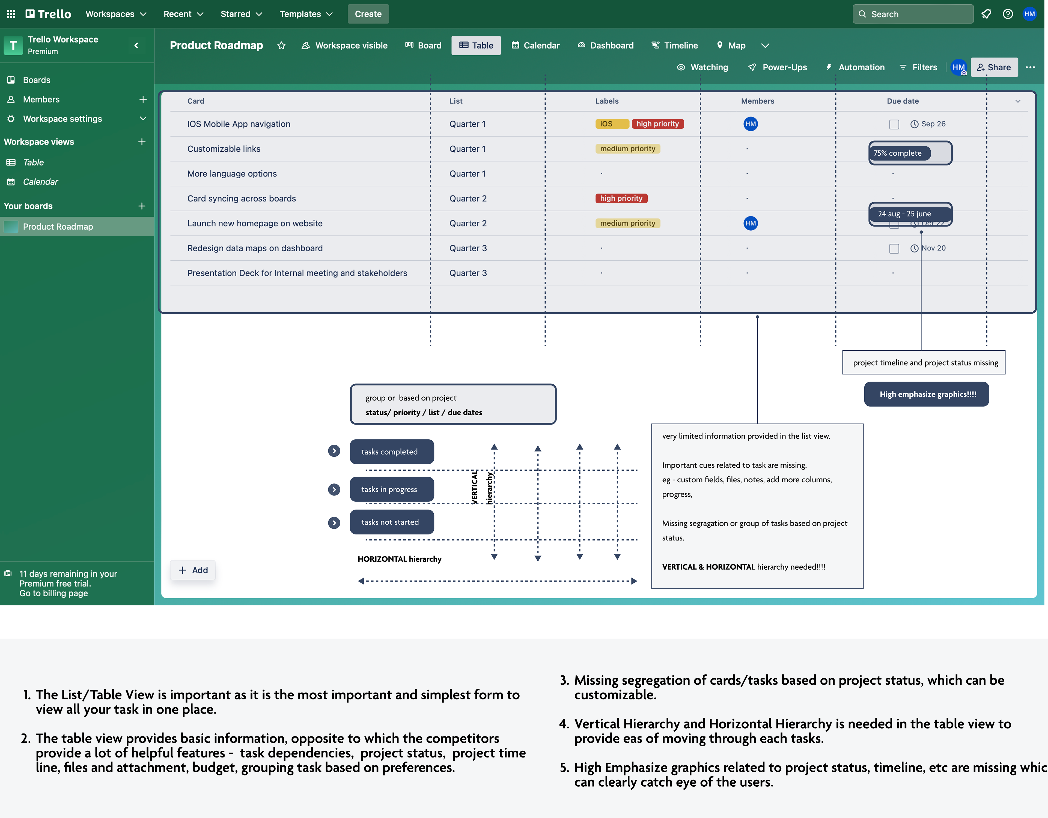Click into the Search field
The image size is (1048, 818).
click(x=913, y=14)
